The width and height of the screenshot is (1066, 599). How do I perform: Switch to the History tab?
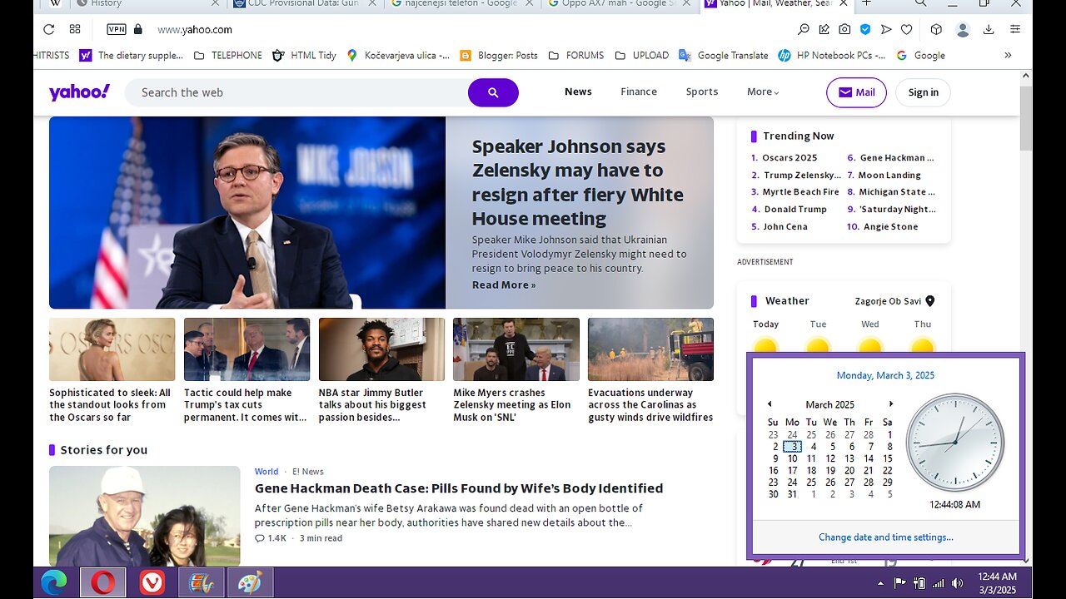[145, 3]
